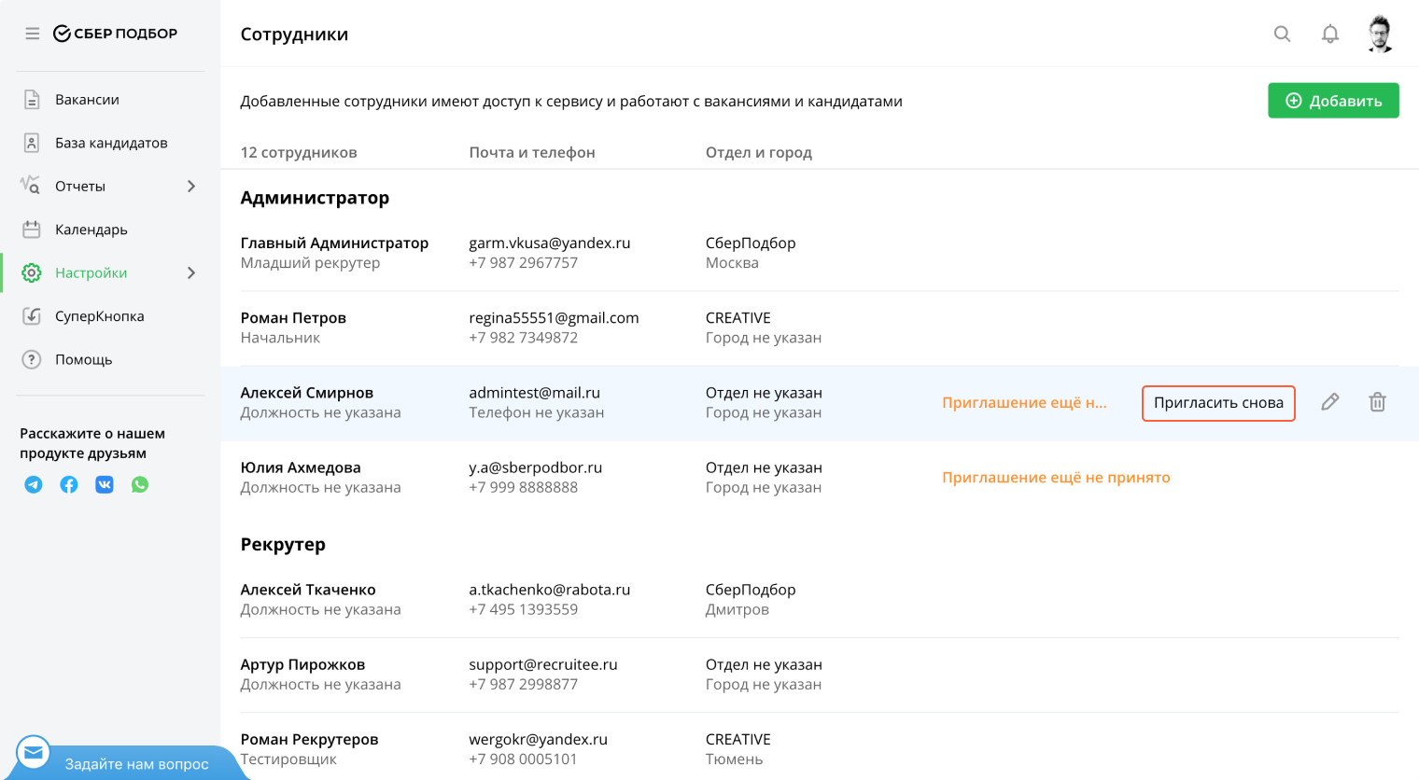Select СуперКнопка in the sidebar
Viewport: 1419px width, 780px height.
pyautogui.click(x=99, y=316)
